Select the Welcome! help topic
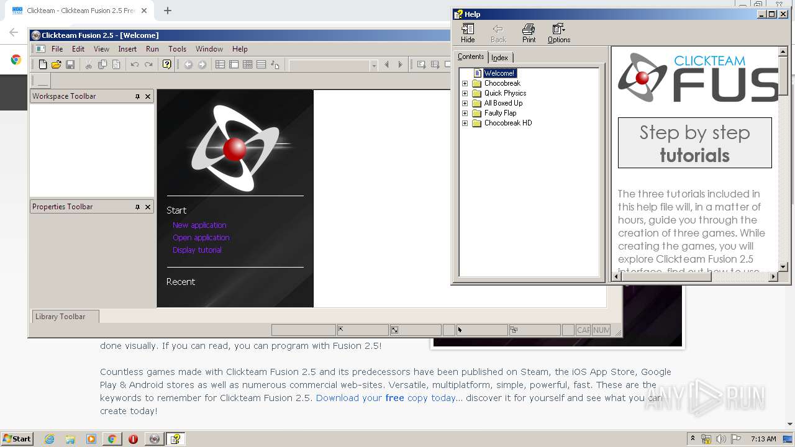This screenshot has width=795, height=447. [499, 73]
